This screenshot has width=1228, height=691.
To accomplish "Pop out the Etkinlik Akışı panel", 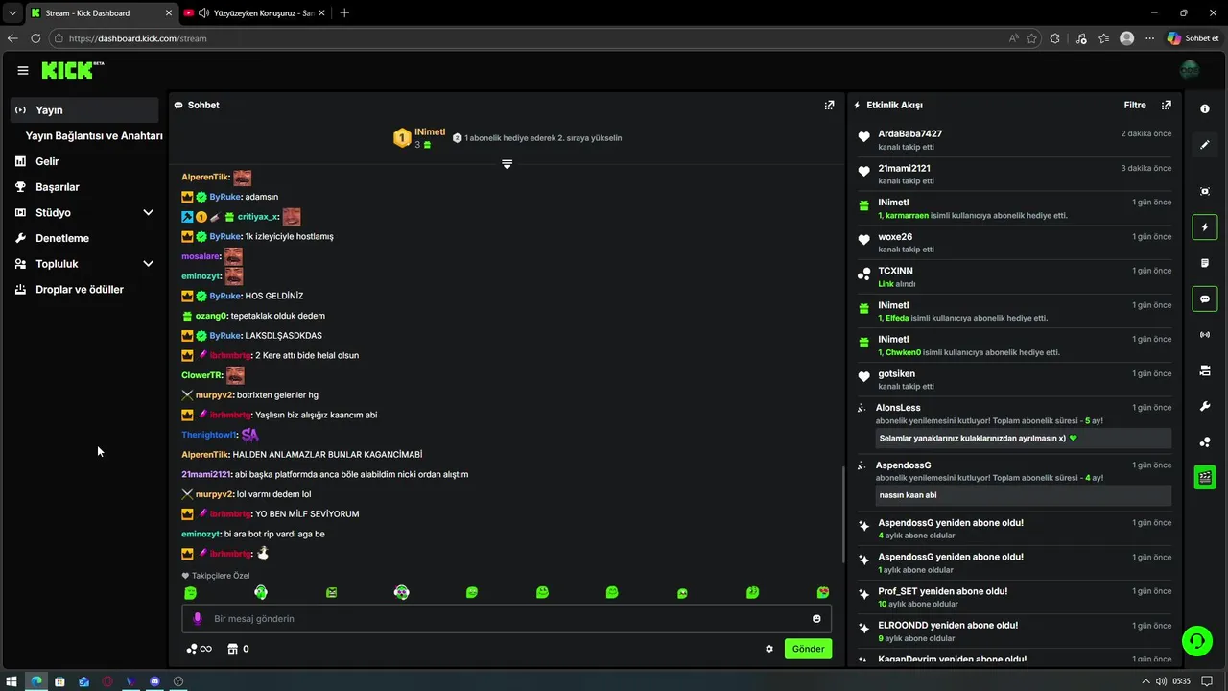I will click(1167, 106).
